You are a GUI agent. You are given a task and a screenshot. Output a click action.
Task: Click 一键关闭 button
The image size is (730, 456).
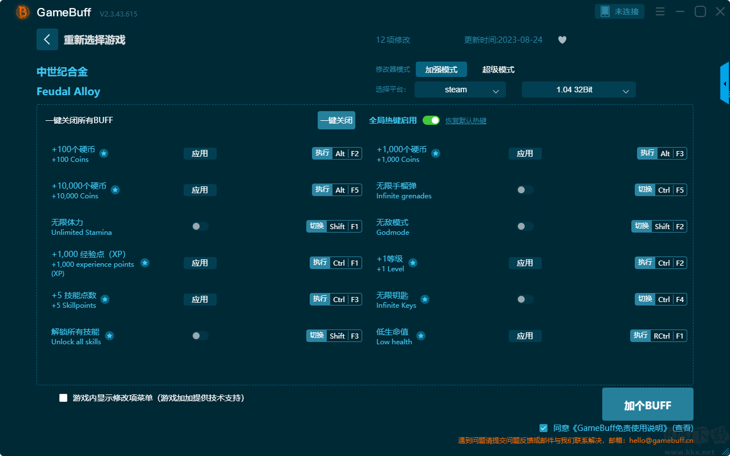coord(336,120)
